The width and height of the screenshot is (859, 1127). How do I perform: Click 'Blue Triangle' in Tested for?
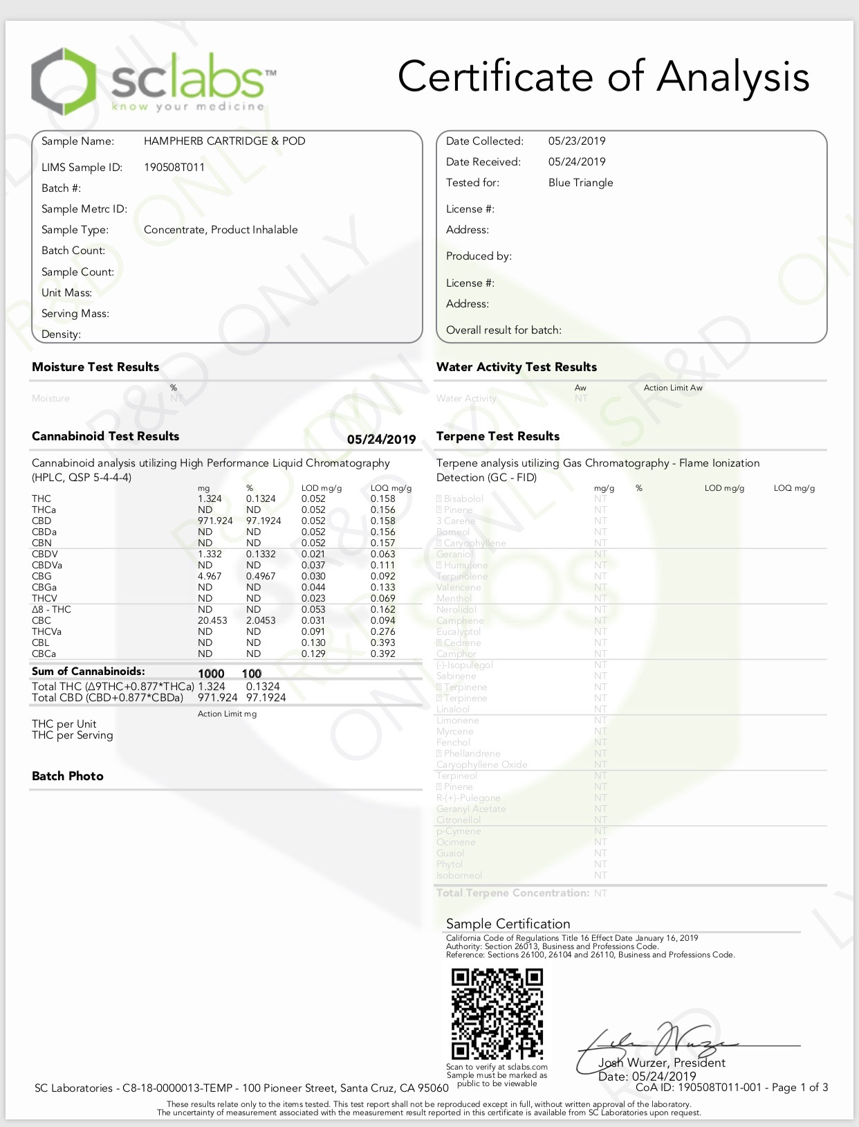pos(581,183)
